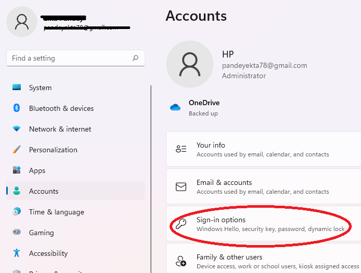Viewport: 361px width, 273px height.
Task: Click the Find a setting search box
Action: [70, 58]
